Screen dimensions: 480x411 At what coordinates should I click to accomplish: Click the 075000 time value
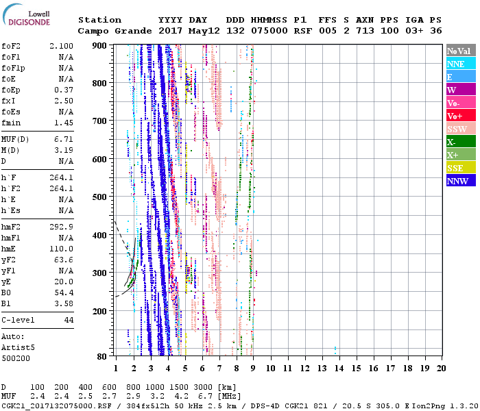tap(269, 31)
